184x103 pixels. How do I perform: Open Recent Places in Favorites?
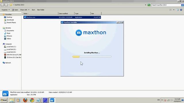11,23
